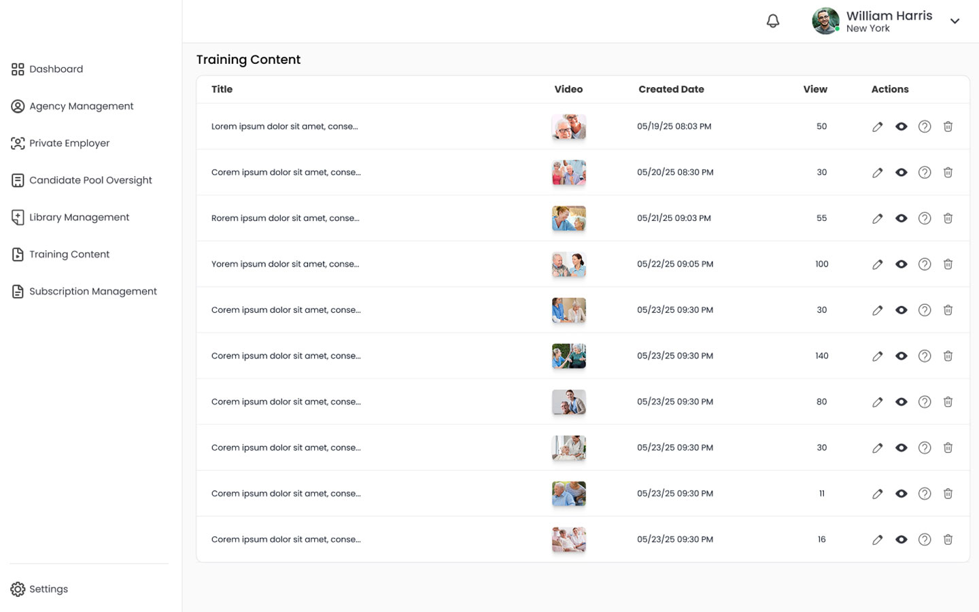The image size is (979, 612).
Task: Toggle visibility eye for the Lorem ipsum row
Action: pyautogui.click(x=901, y=126)
